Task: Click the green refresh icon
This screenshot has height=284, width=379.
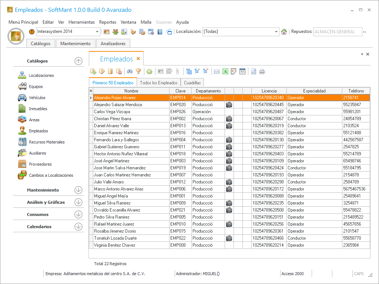Action: click(149, 72)
